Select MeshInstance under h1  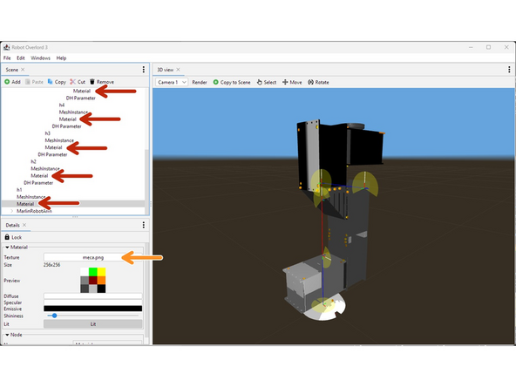tap(31, 197)
